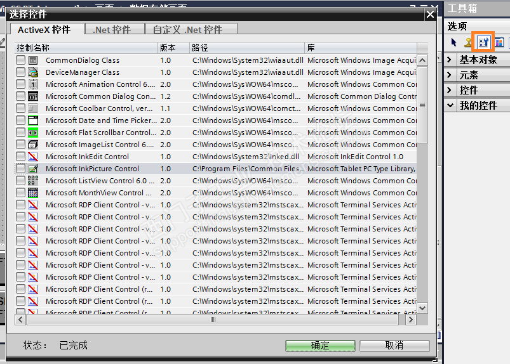Click the InkEdit Control icon
Screen dimensions: 510x364
pos(33,157)
